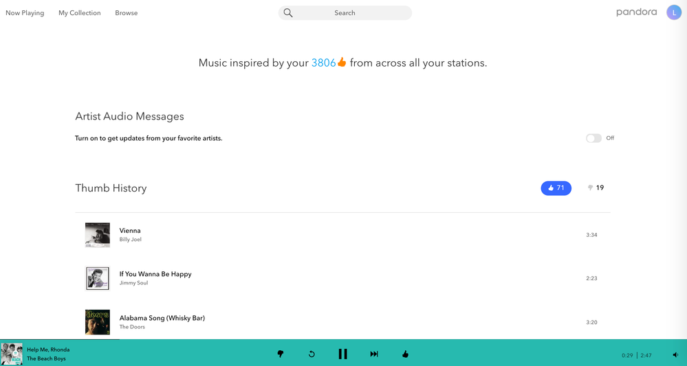Go to My Collection
This screenshot has height=366, width=687.
79,13
